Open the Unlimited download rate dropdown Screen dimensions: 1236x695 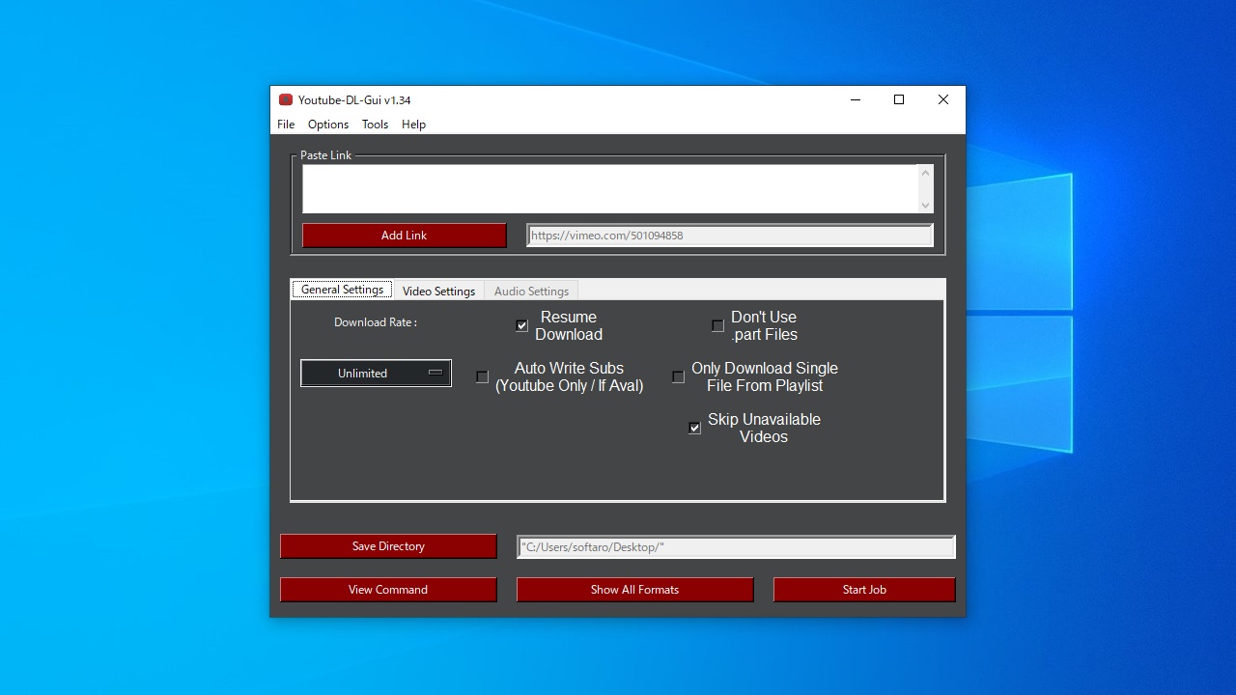[x=376, y=373]
